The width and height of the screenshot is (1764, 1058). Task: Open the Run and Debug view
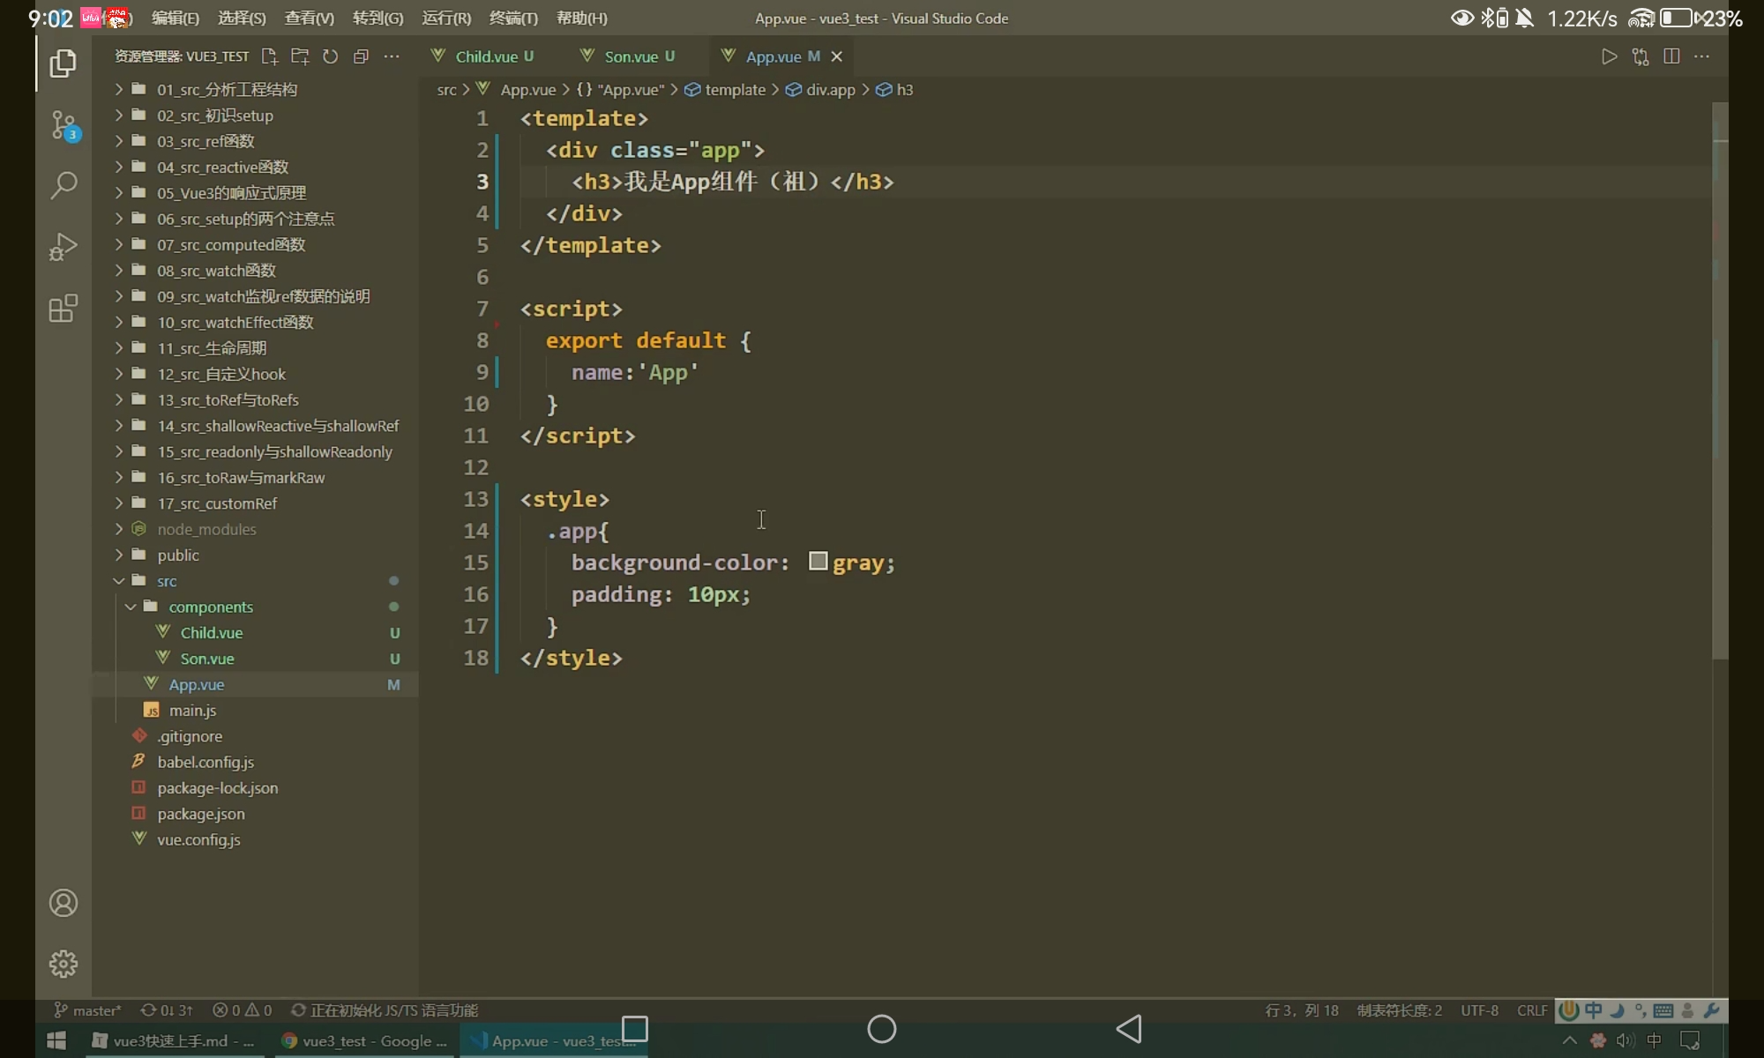tap(64, 247)
